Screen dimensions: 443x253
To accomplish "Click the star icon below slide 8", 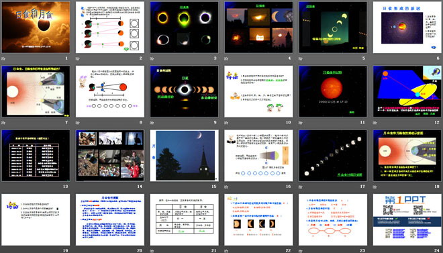I will 78,123.
